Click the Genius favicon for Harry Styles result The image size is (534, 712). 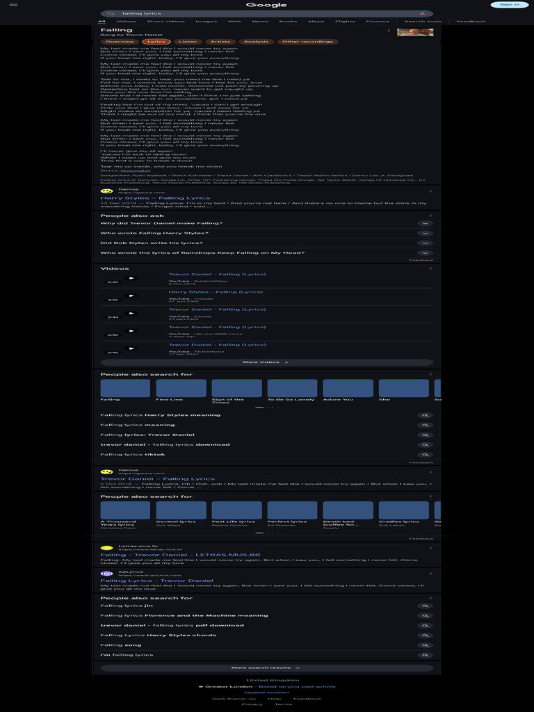click(x=106, y=191)
